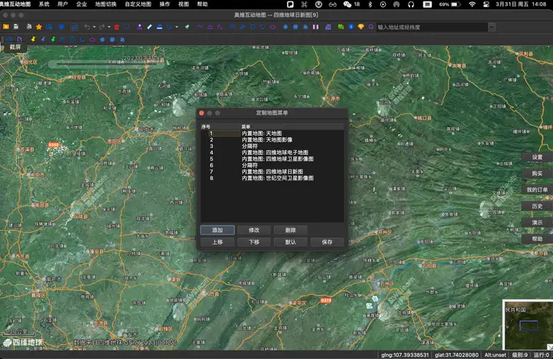Click the 默认 button
The width and height of the screenshot is (553, 359).
pos(290,242)
